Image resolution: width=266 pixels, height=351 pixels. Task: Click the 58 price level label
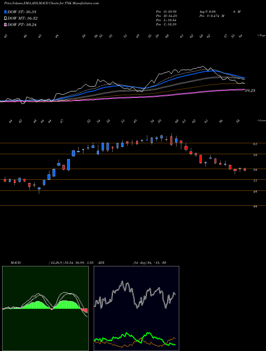tap(255, 155)
